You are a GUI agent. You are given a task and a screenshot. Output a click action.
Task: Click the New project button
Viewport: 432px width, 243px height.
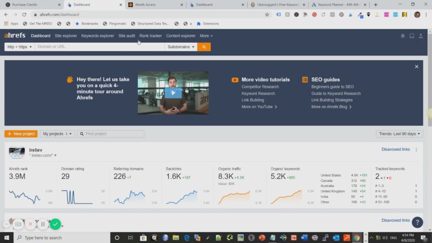tap(21, 134)
